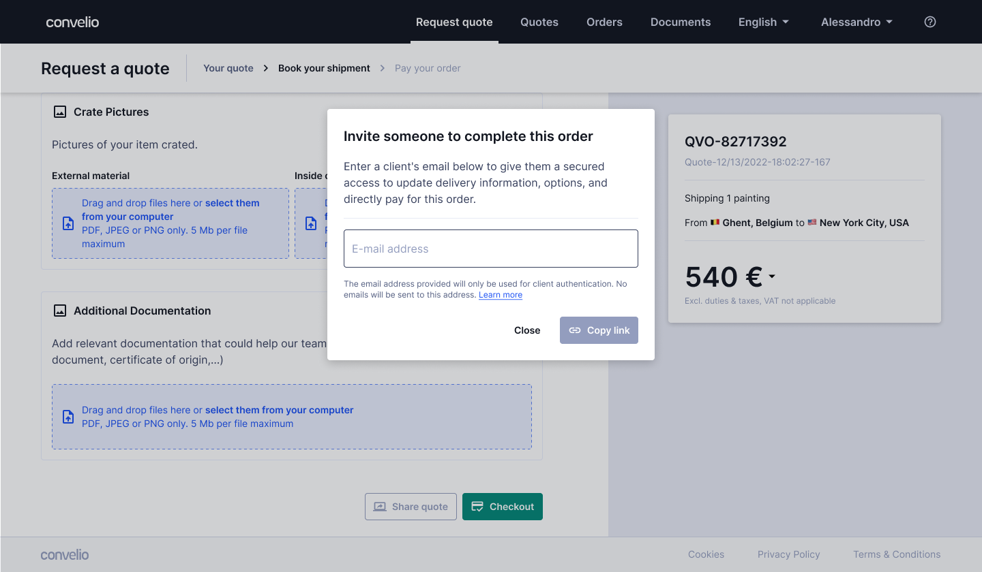982x572 pixels.
Task: Click the convelio logo in header
Action: (72, 22)
